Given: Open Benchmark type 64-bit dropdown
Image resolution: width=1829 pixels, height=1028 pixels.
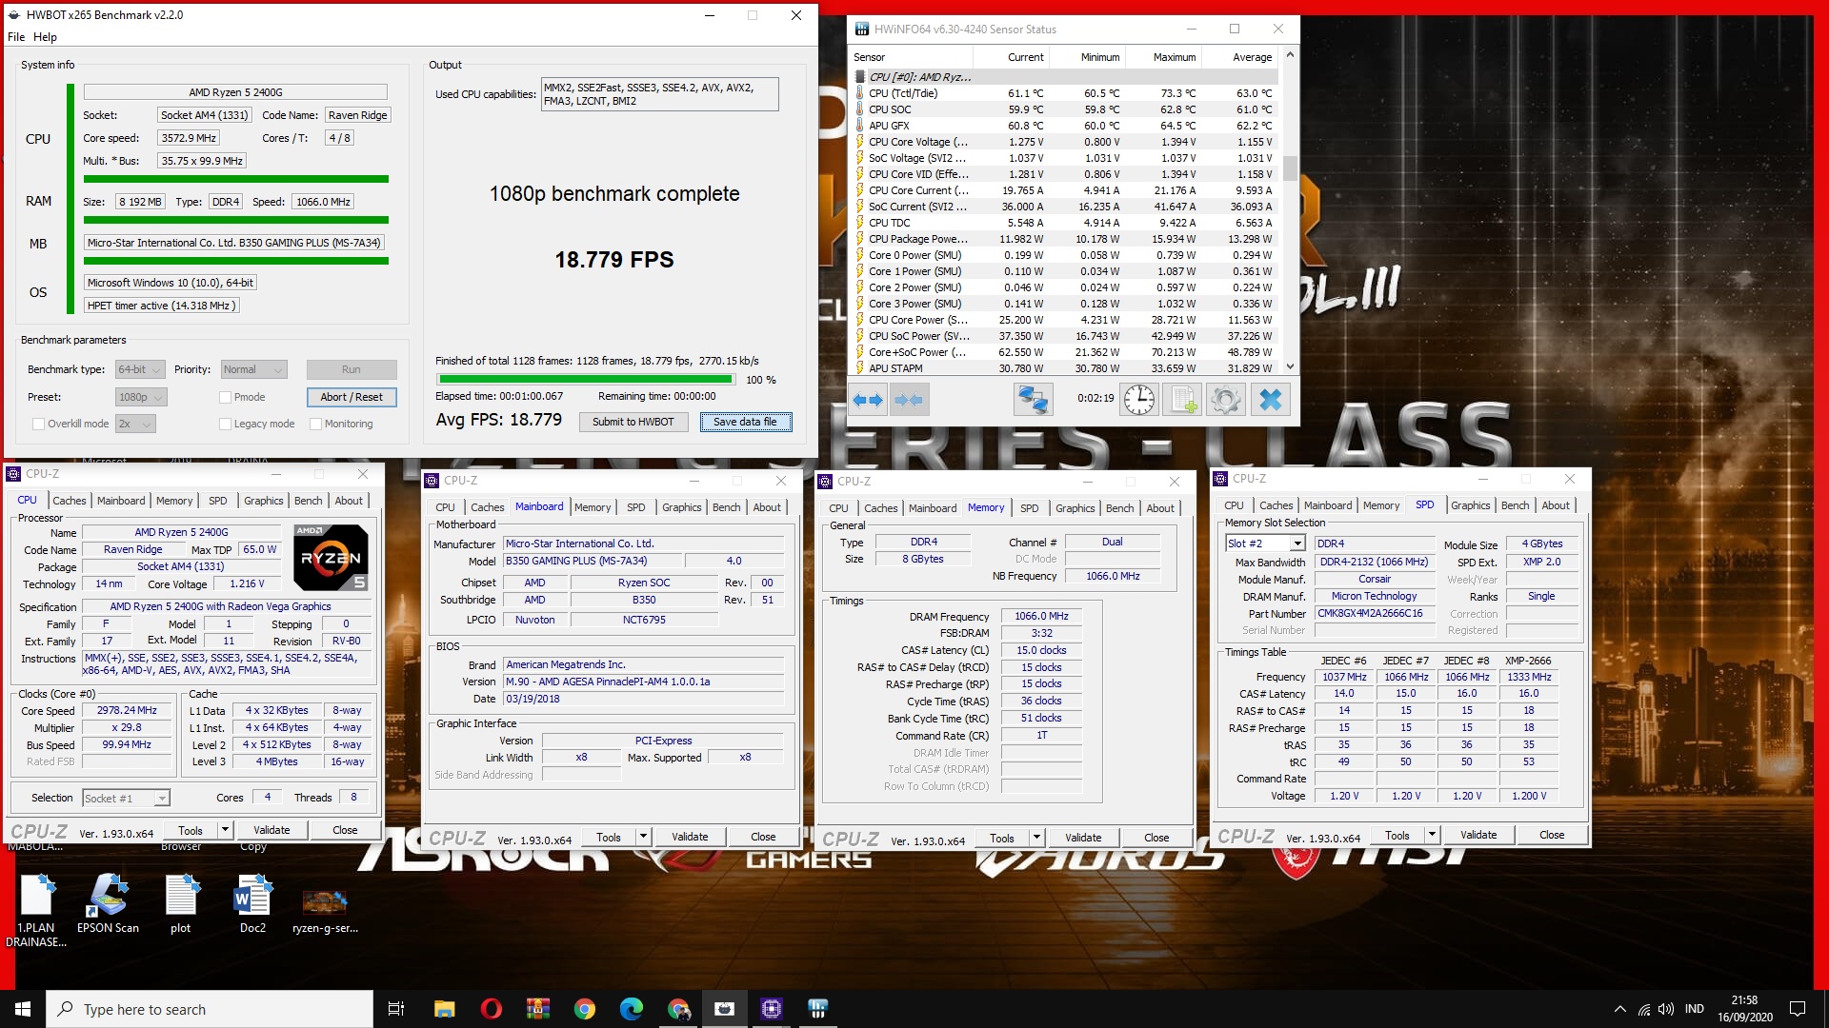Looking at the screenshot, I should pos(140,369).
